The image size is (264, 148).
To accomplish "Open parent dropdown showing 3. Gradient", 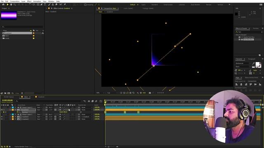I will (87, 117).
